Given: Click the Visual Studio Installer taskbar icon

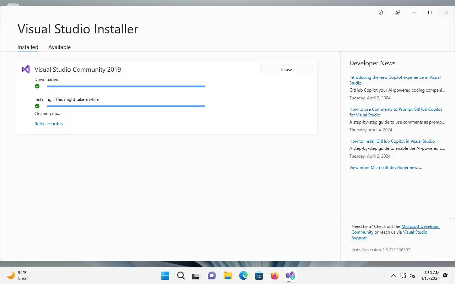Looking at the screenshot, I should point(290,275).
